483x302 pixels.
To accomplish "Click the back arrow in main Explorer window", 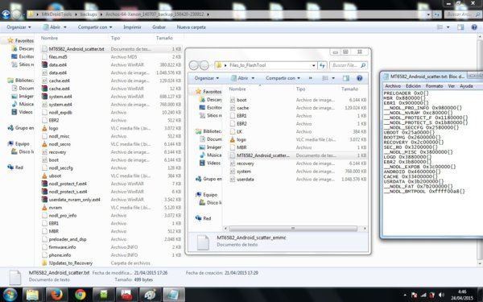I will 6,14.
